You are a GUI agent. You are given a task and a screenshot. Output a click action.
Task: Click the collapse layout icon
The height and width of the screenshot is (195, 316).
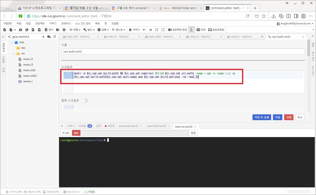point(156,30)
